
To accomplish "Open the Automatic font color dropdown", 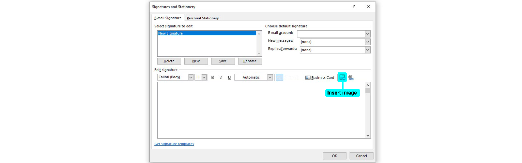I will pos(270,77).
